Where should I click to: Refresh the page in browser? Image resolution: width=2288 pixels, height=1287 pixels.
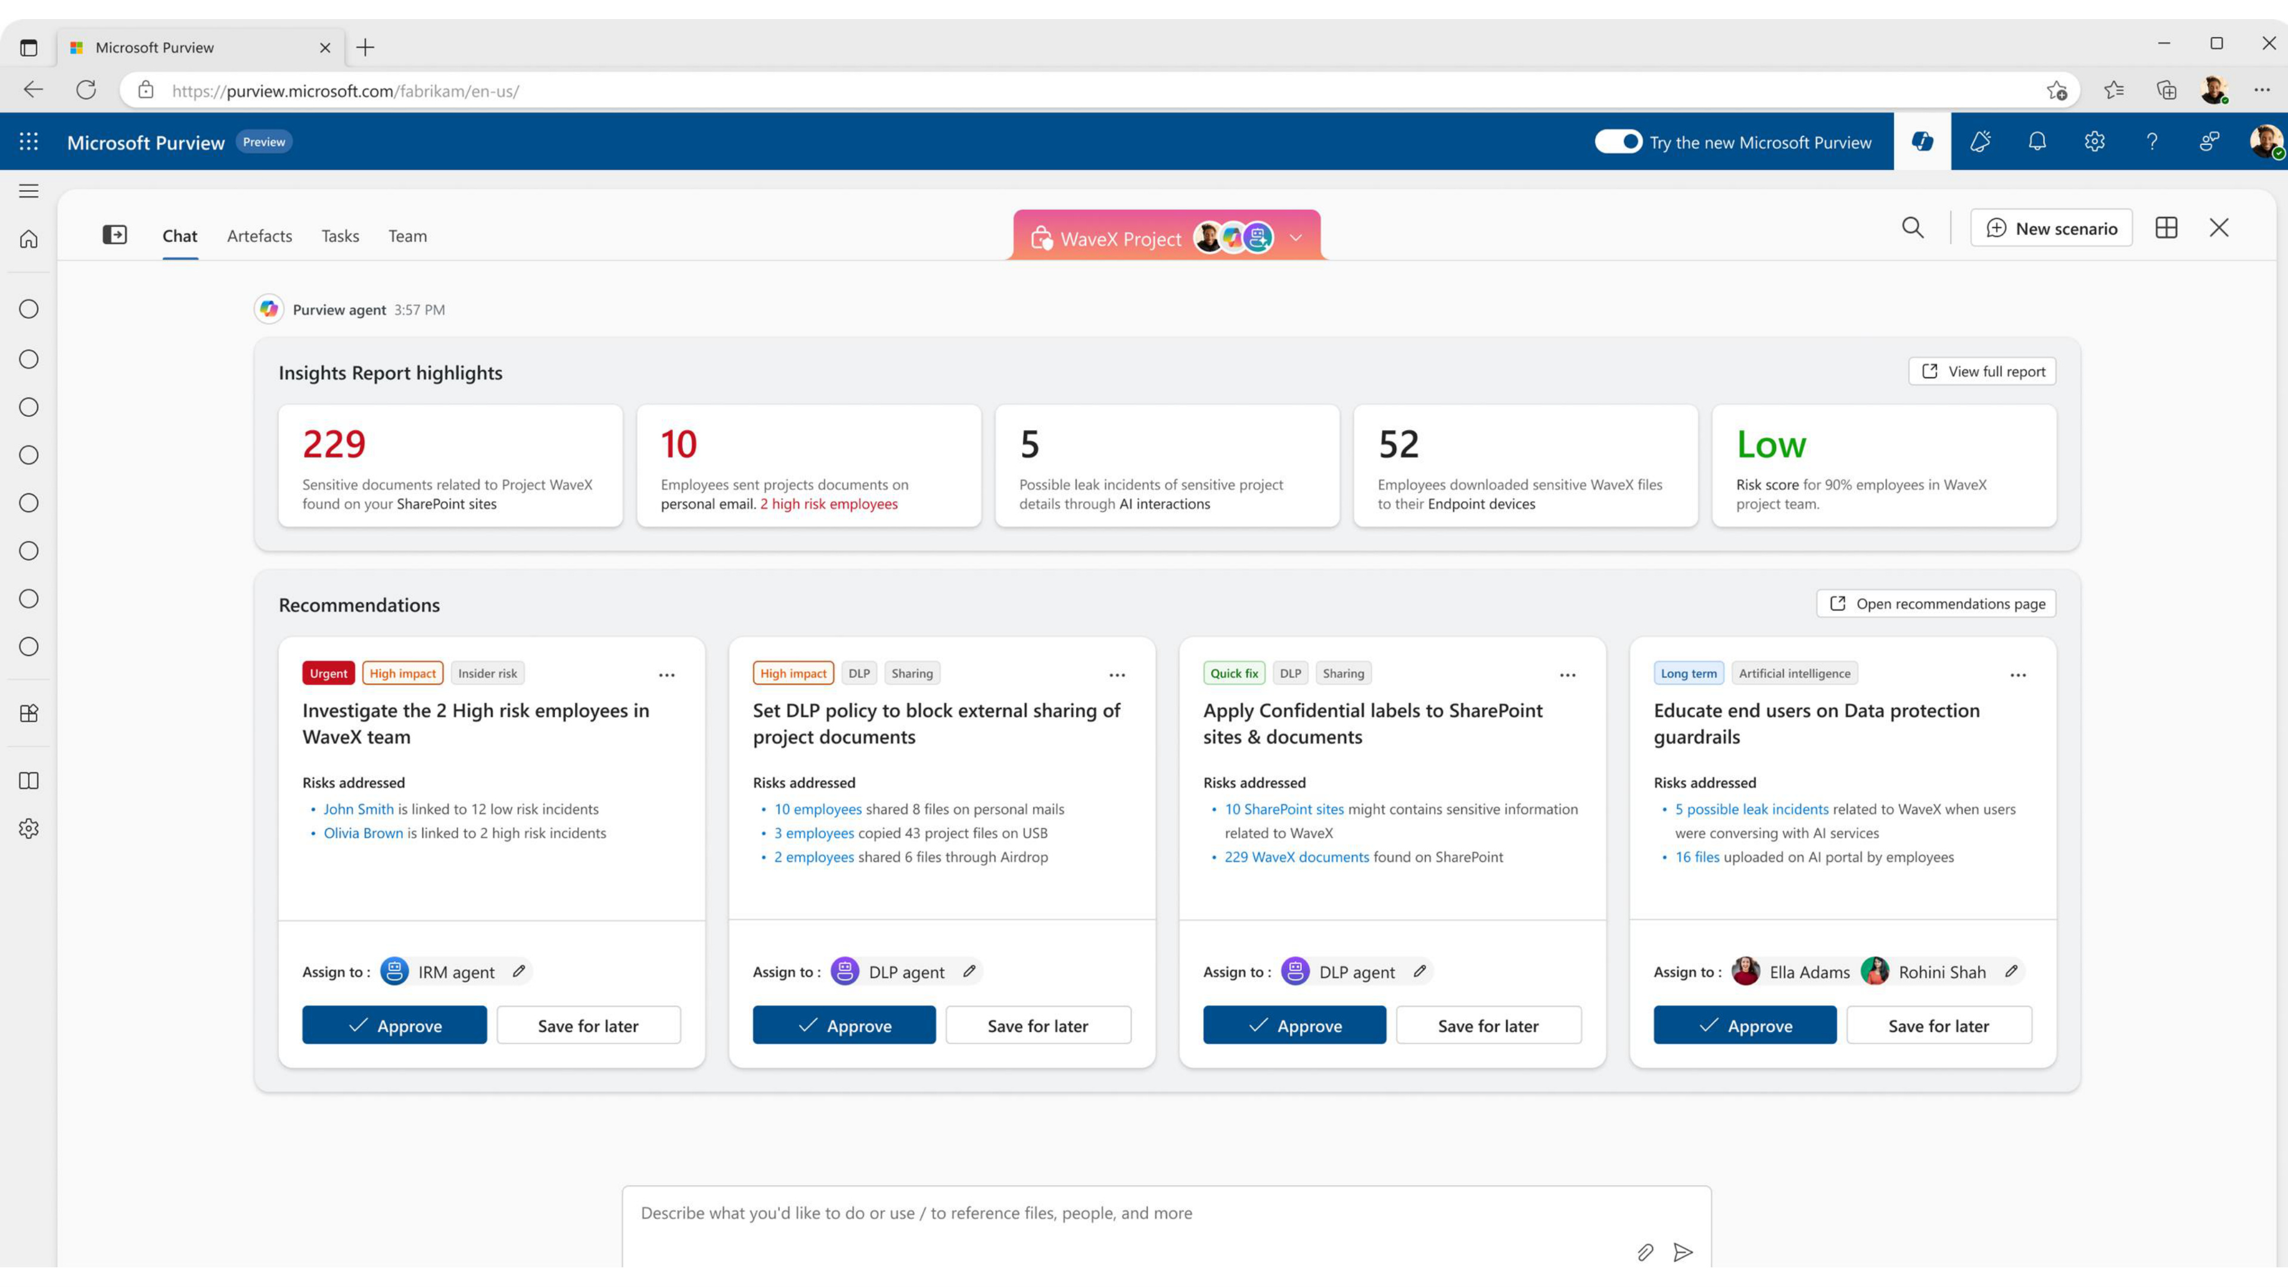(x=86, y=90)
